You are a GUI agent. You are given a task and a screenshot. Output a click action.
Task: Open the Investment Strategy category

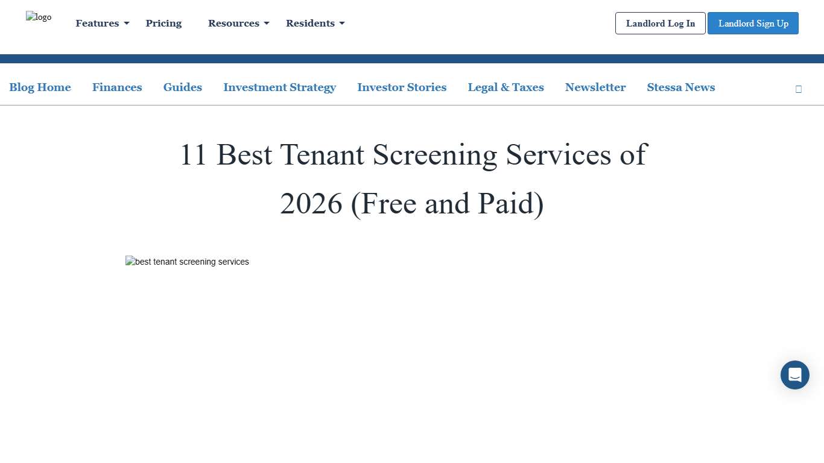point(279,87)
